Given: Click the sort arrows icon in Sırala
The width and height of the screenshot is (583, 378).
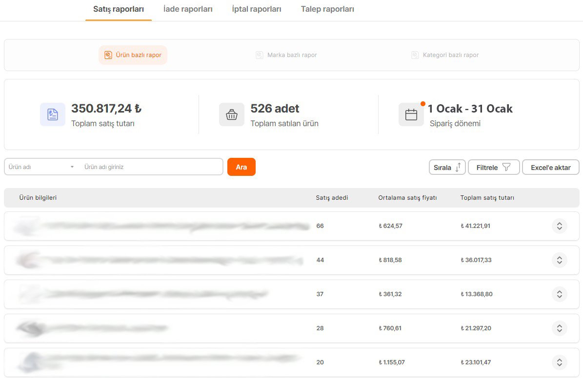Looking at the screenshot, I should [x=458, y=168].
